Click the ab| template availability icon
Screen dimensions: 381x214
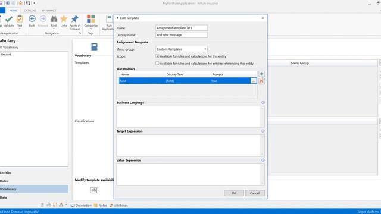coord(94,190)
